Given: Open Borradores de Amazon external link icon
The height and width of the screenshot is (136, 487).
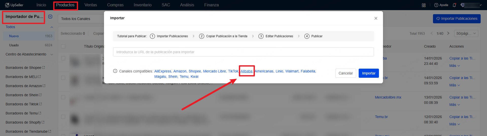Looking at the screenshot, I should coord(44,86).
